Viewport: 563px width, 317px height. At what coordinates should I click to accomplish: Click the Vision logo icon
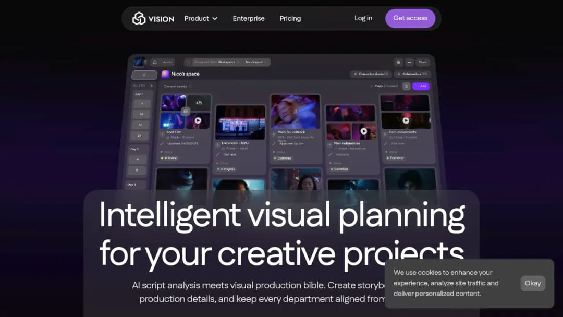[x=139, y=18]
